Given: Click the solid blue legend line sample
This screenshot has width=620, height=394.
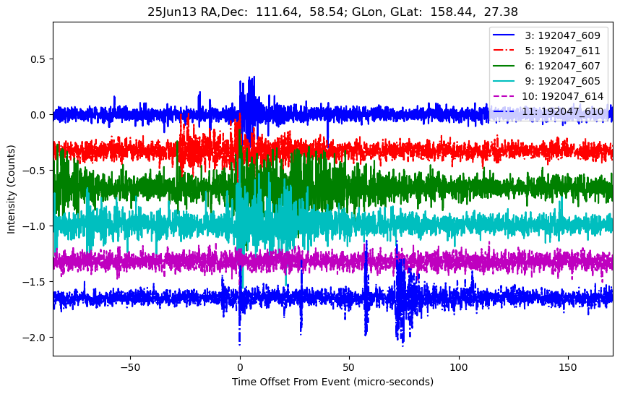Looking at the screenshot, I should pos(505,35).
